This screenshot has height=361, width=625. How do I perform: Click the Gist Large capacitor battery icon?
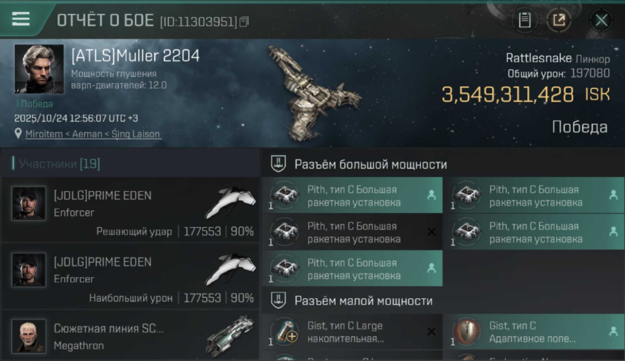[x=284, y=332]
